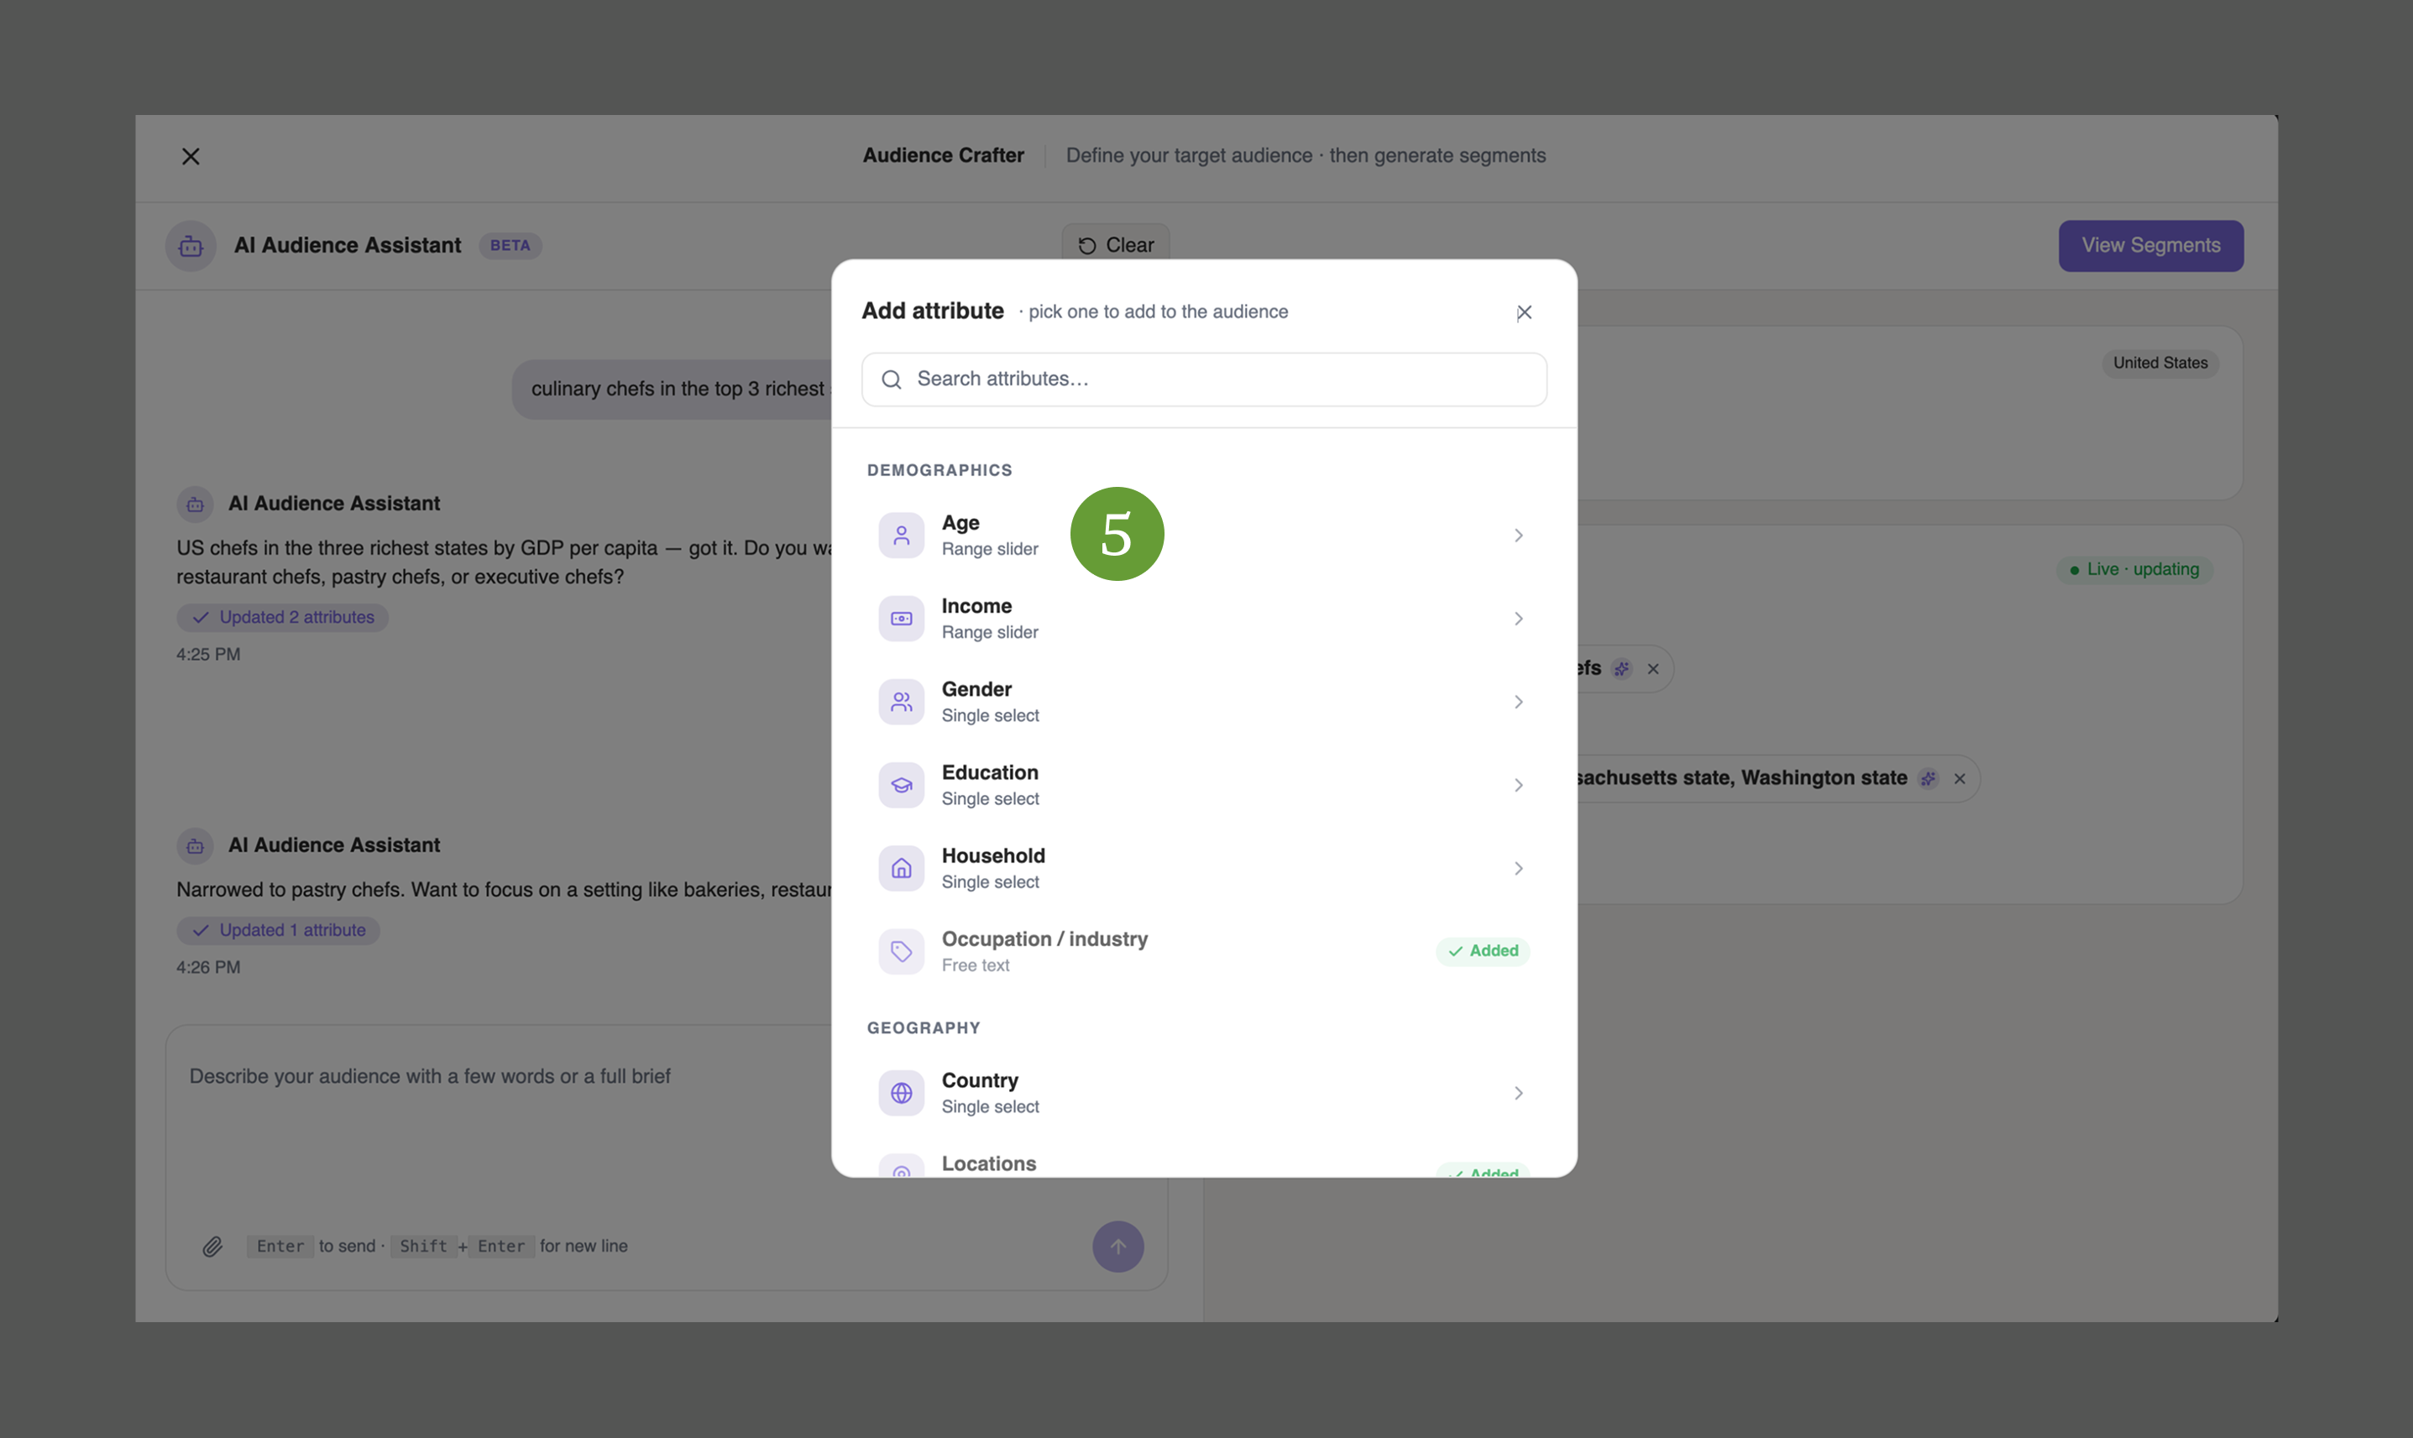Click the Updated 1 attribute chip
The width and height of the screenshot is (2413, 1438).
click(x=278, y=930)
